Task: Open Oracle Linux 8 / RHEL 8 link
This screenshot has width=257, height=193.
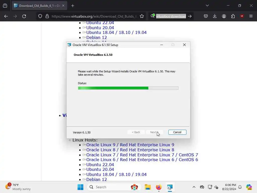Action: (x=130, y=150)
